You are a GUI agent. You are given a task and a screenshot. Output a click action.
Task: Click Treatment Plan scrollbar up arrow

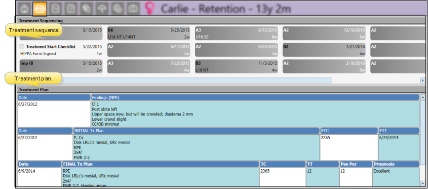423,97
